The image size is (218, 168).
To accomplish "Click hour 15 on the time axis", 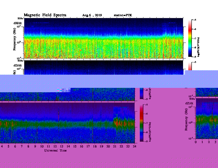I will click(75, 146).
